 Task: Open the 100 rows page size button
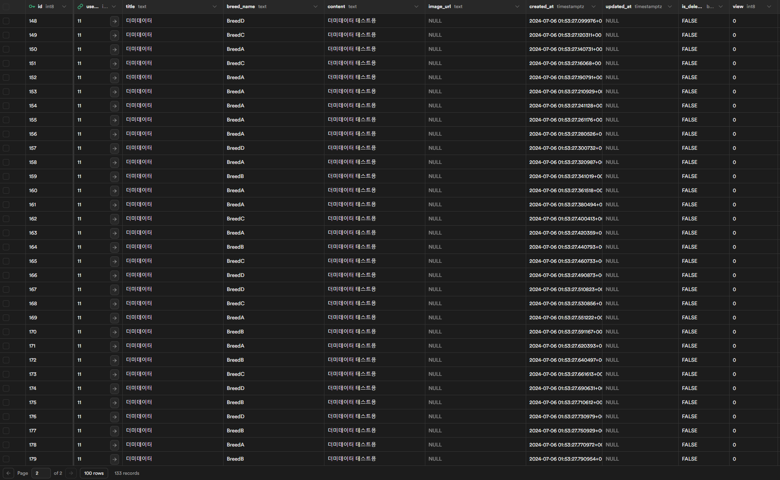(x=94, y=473)
